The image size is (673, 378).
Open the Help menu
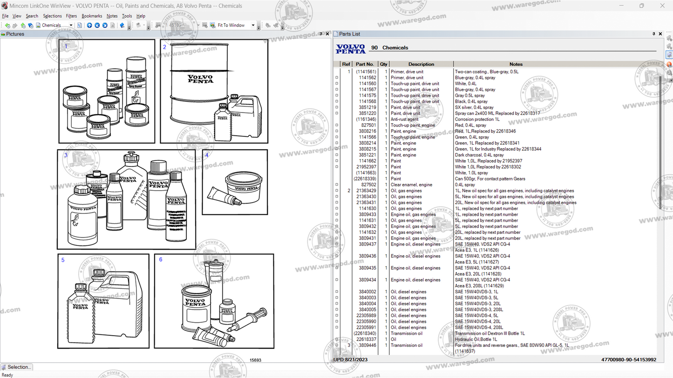pos(141,16)
